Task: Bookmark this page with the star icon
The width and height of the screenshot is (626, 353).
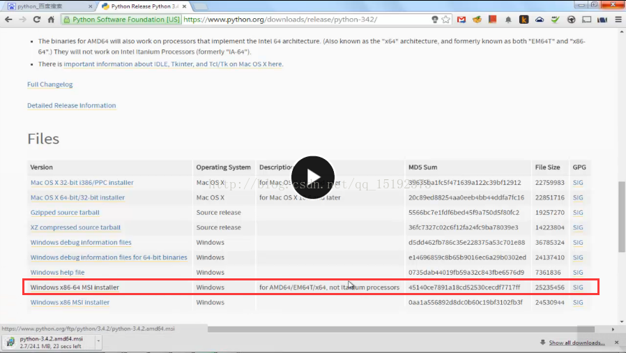Action: pyautogui.click(x=446, y=19)
